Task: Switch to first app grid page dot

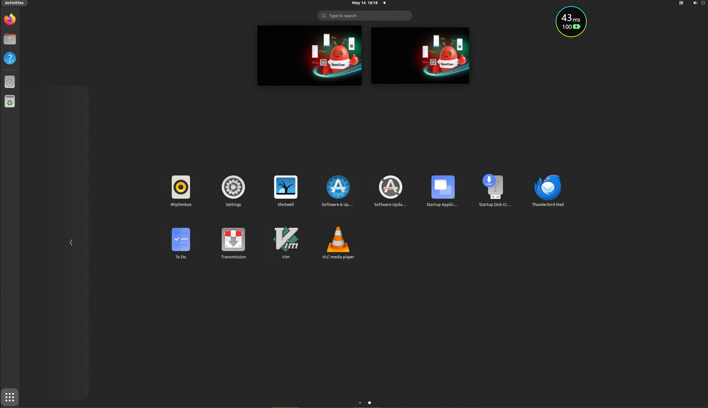Action: coord(360,403)
